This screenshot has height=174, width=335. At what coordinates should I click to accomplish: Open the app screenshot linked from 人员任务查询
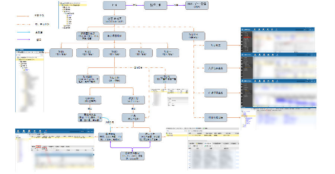pos(278,66)
